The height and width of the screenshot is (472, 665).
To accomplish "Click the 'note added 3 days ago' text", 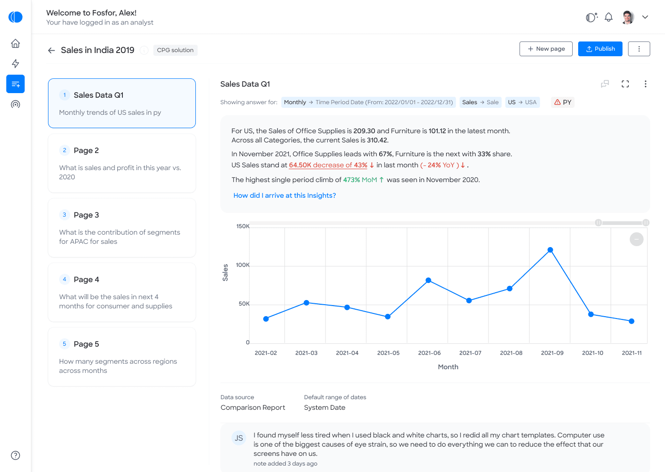I will coord(285,464).
